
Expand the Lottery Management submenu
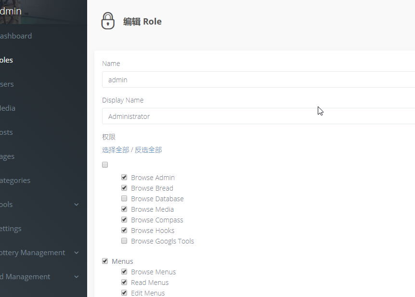[39, 252]
